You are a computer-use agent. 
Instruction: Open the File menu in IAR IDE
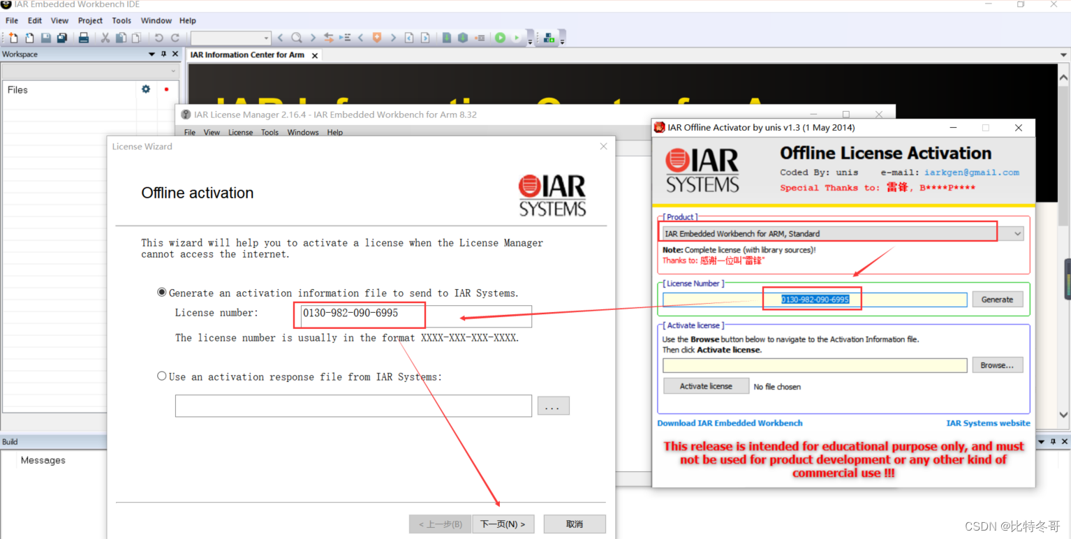pos(12,21)
